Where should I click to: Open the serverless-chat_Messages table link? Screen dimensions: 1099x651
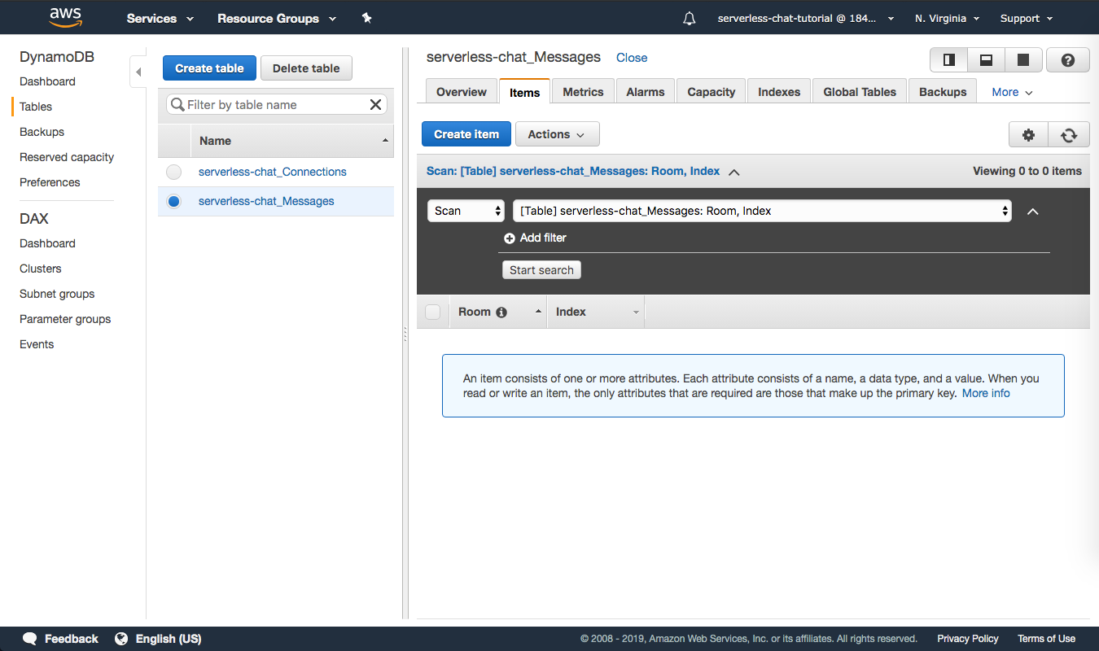pos(266,201)
